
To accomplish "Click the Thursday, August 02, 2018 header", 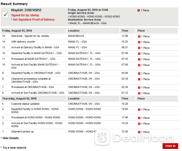I will 19,99.
